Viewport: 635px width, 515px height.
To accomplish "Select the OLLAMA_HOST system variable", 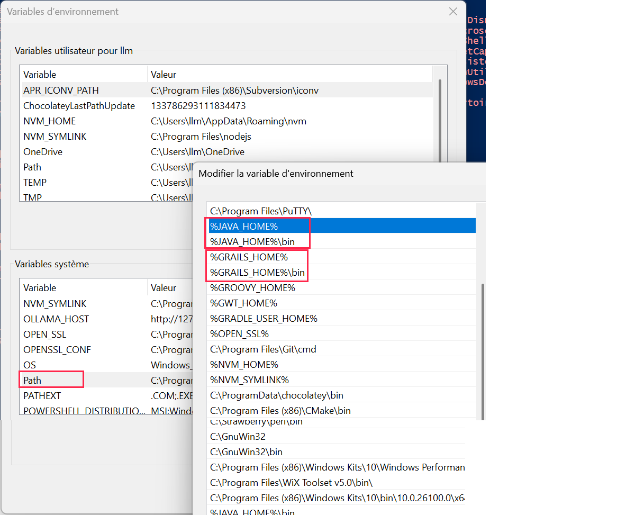I will pos(56,319).
